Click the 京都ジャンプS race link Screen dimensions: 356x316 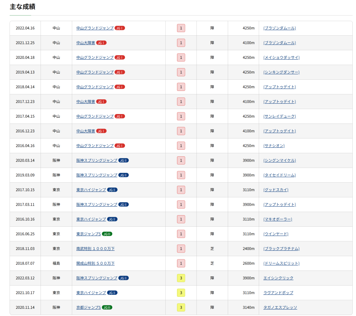point(88,307)
